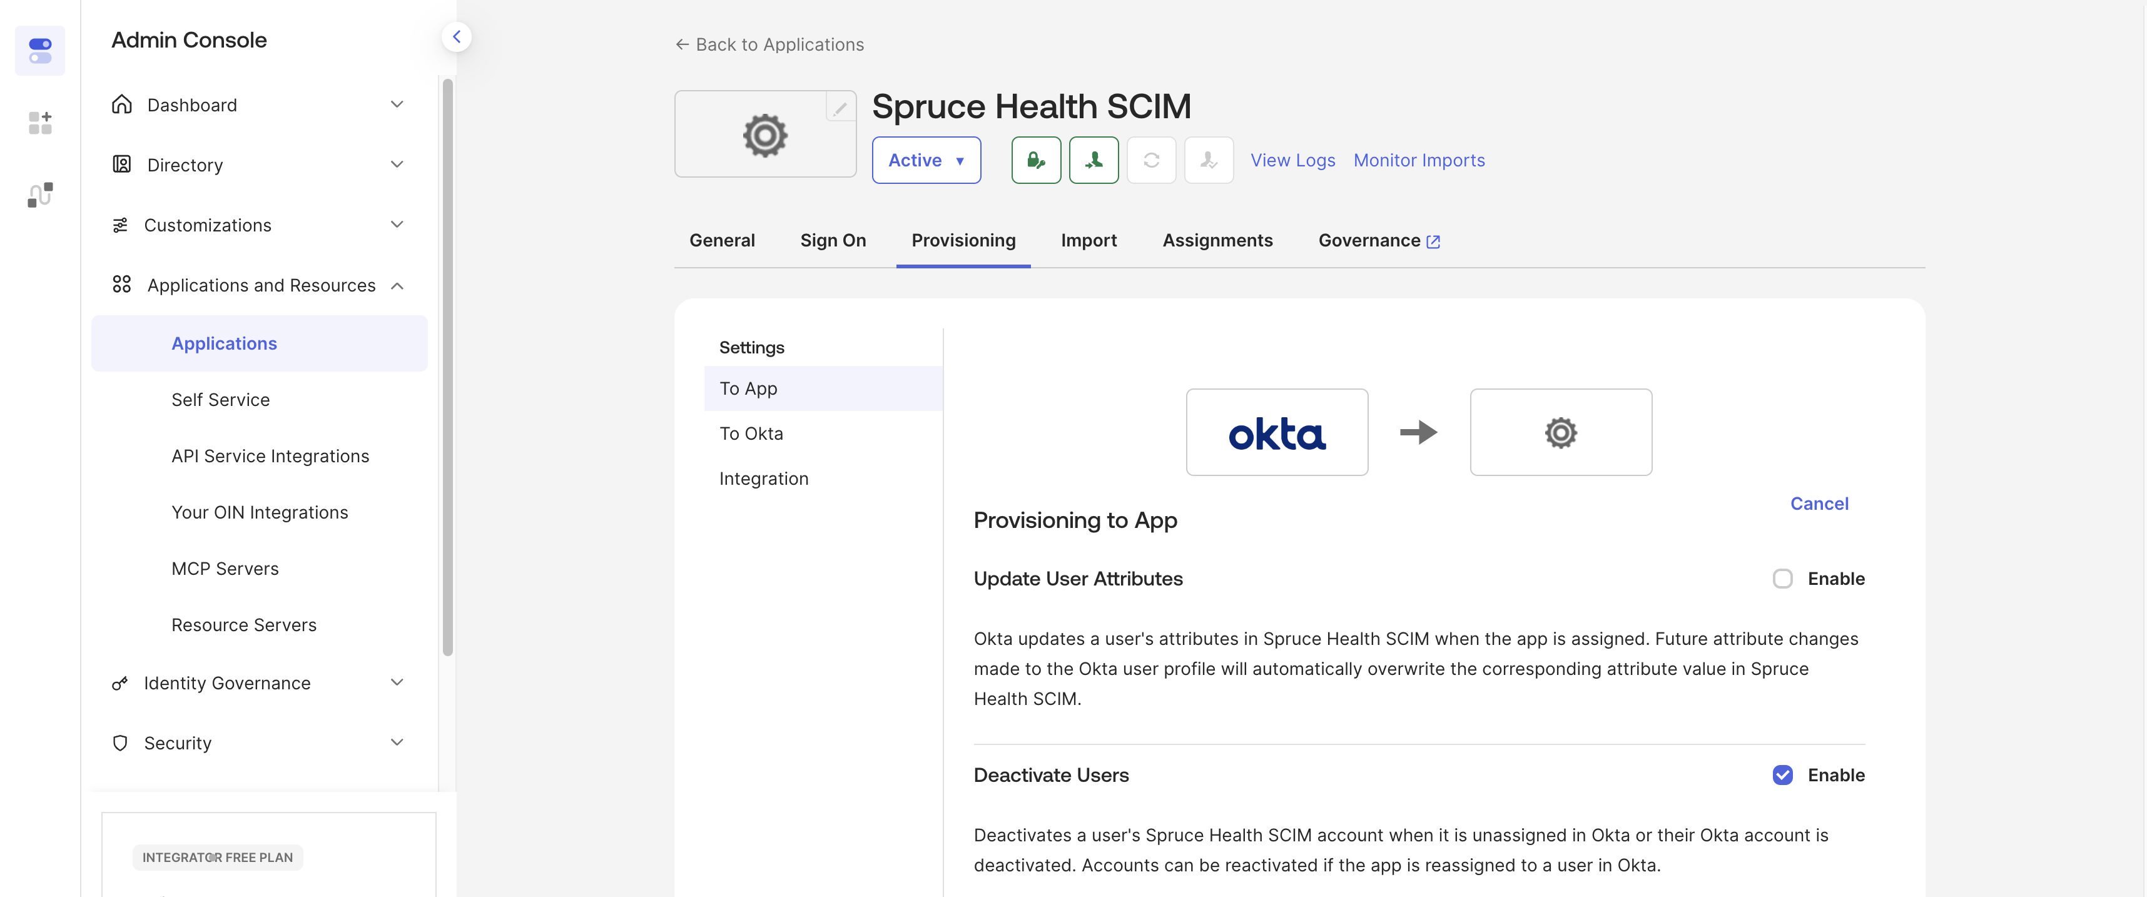
Task: Expand the Dashboard menu chevron
Action: [x=397, y=104]
